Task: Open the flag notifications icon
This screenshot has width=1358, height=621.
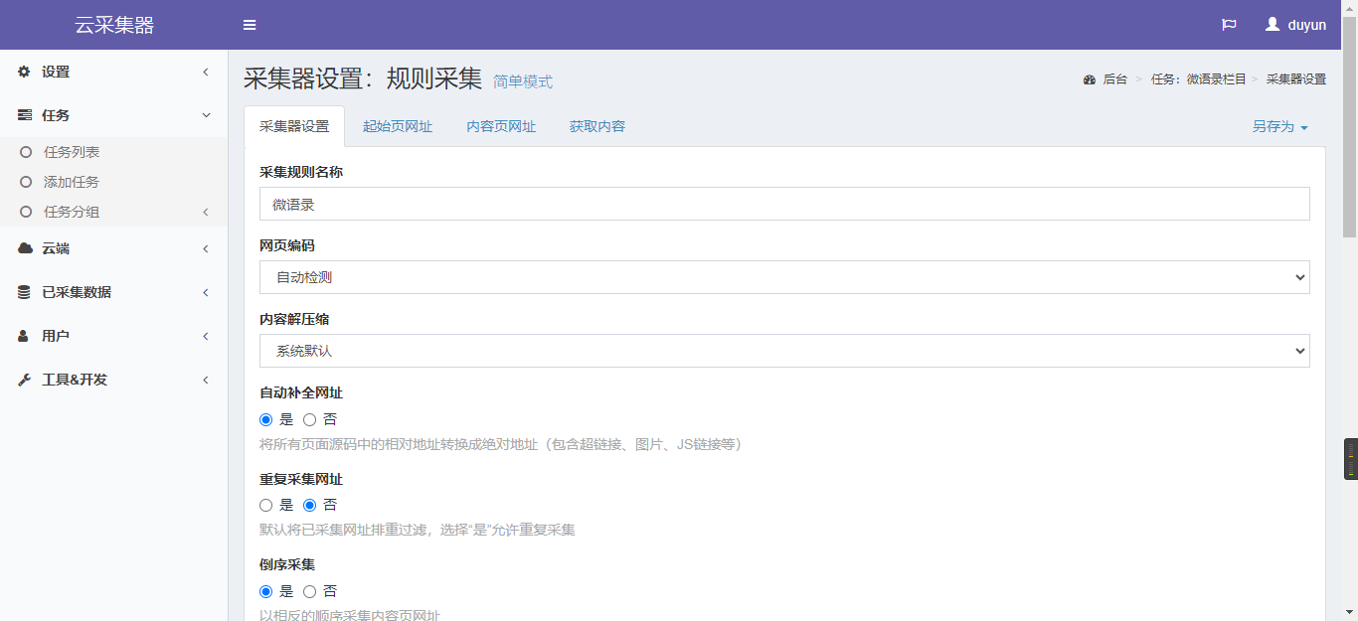Action: (x=1229, y=25)
